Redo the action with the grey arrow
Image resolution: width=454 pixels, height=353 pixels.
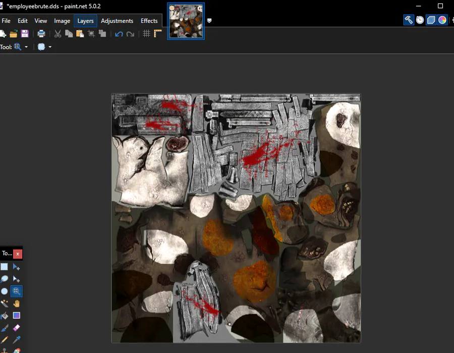coord(130,34)
